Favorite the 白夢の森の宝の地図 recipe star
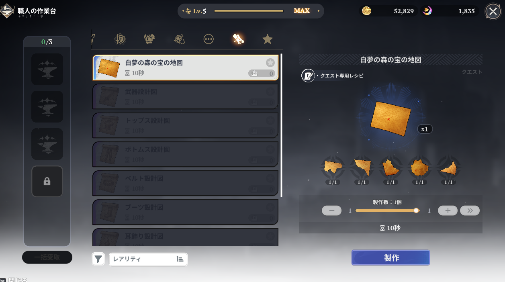The image size is (505, 282). pyautogui.click(x=270, y=63)
